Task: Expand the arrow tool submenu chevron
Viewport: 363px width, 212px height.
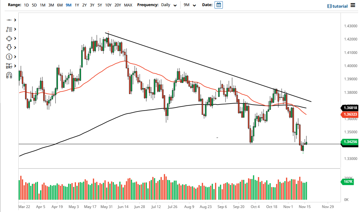Action: click(15, 47)
